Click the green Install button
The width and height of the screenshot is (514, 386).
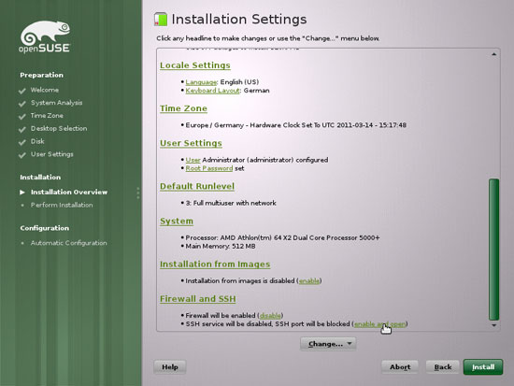pyautogui.click(x=483, y=367)
